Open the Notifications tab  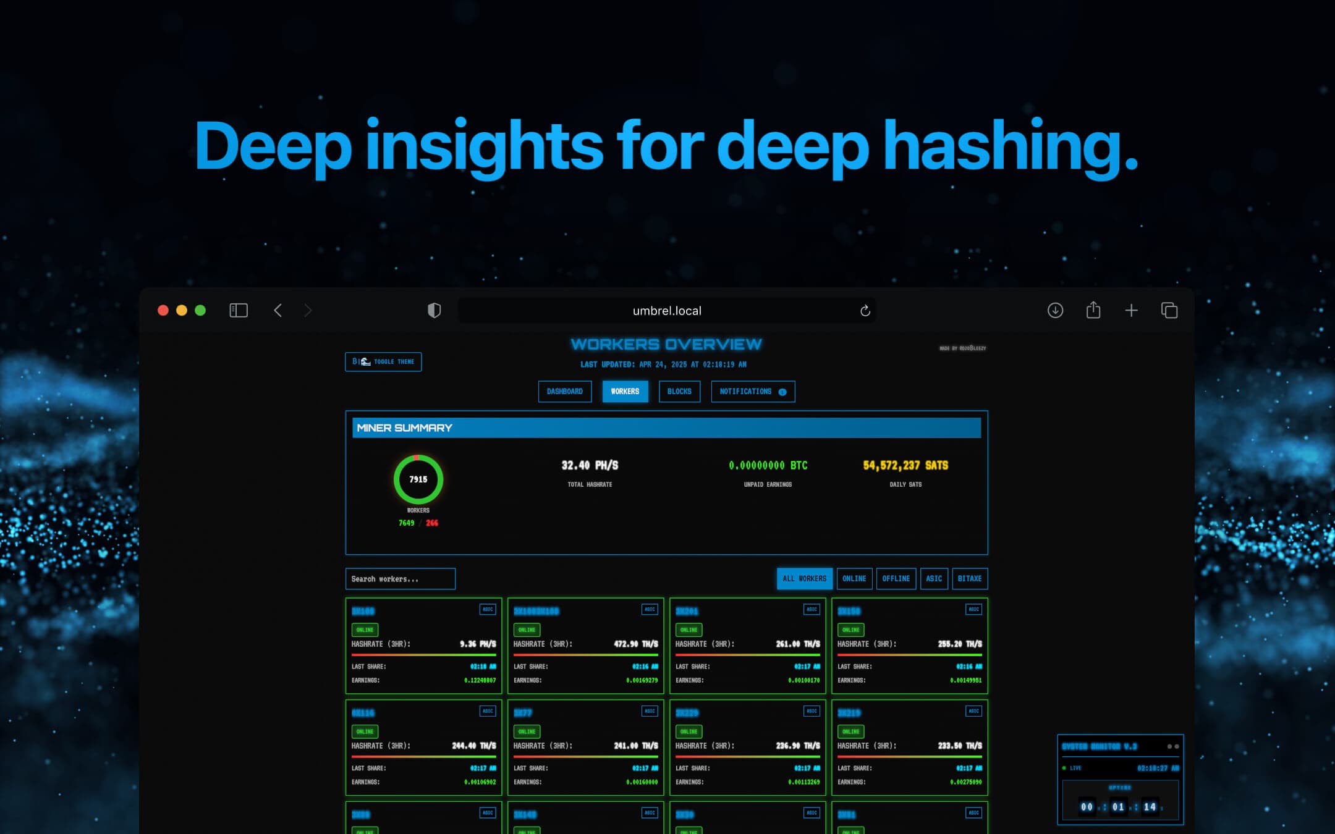752,392
